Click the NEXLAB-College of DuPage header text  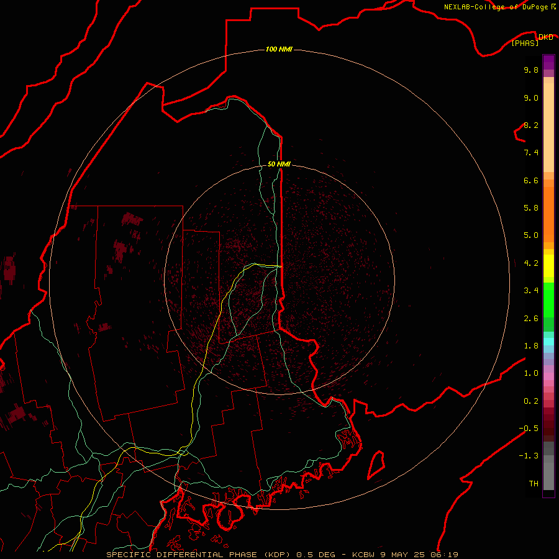pyautogui.click(x=496, y=7)
